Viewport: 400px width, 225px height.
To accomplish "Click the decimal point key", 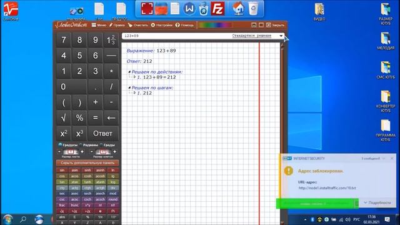I will [x=95, y=87].
